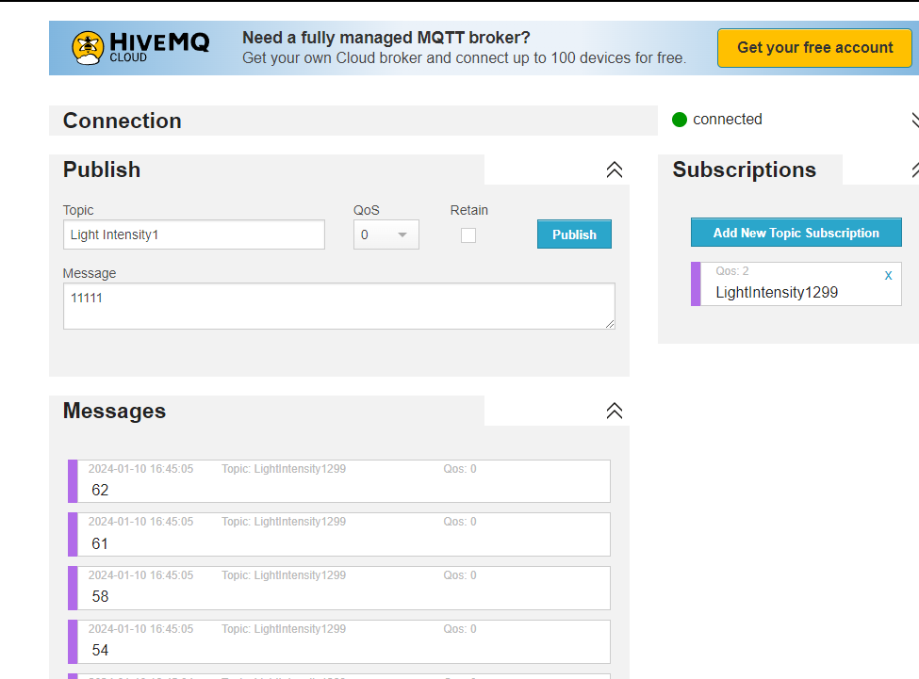Select the message with value 62
This screenshot has width=919, height=679.
pos(338,481)
